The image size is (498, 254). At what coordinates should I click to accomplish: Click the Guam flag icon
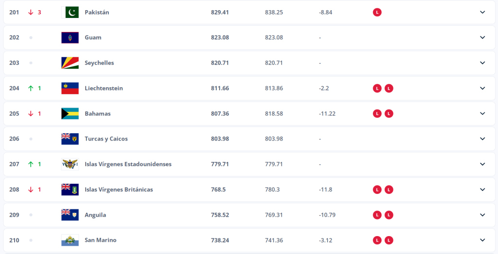(x=70, y=37)
